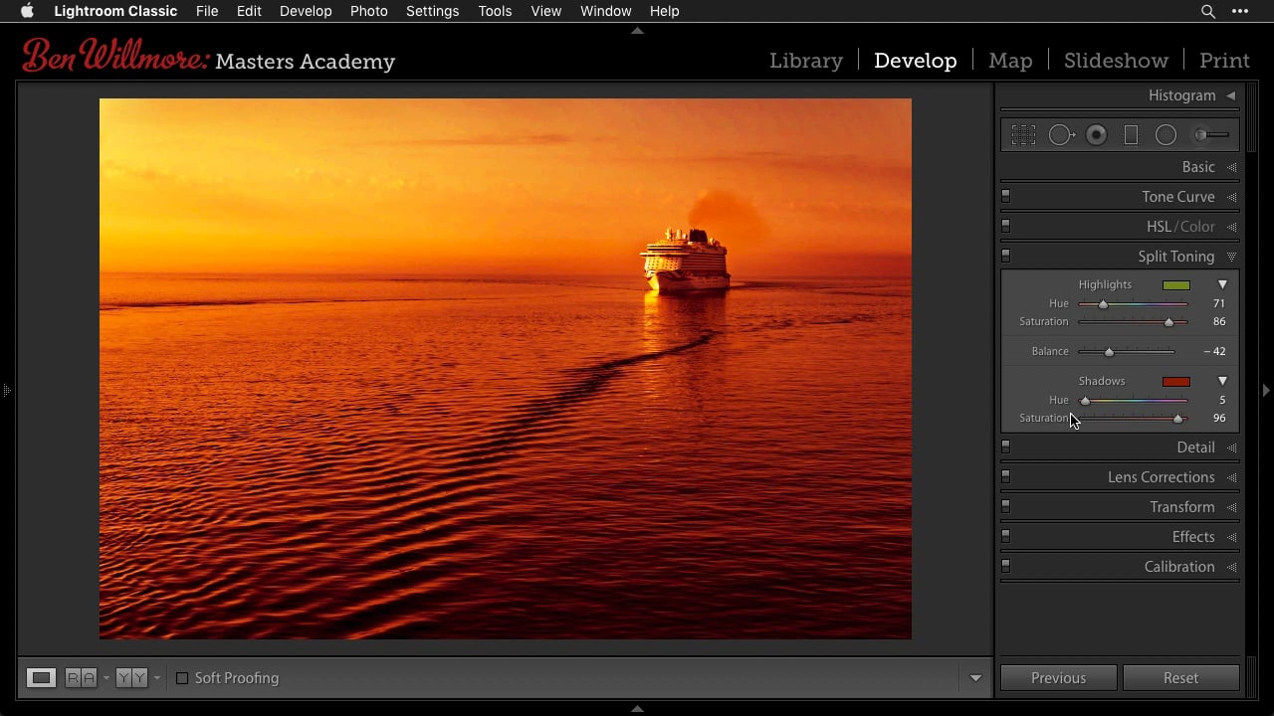Expand the Lens Corrections panel triangle

1231,477
